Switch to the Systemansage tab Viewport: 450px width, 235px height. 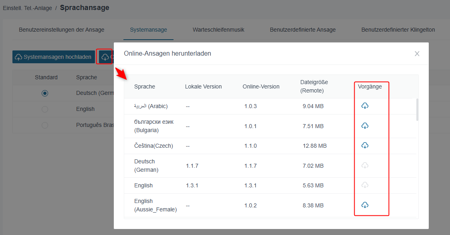tap(148, 30)
